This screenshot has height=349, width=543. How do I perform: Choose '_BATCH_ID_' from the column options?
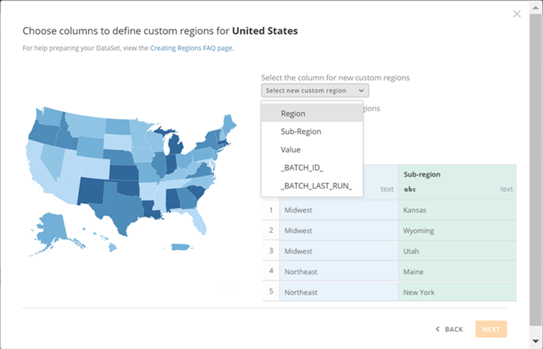[x=303, y=168]
